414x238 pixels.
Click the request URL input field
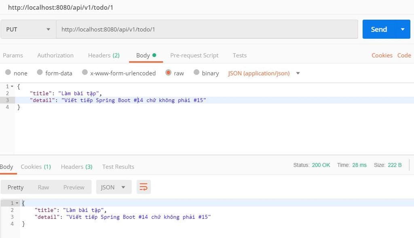click(207, 29)
